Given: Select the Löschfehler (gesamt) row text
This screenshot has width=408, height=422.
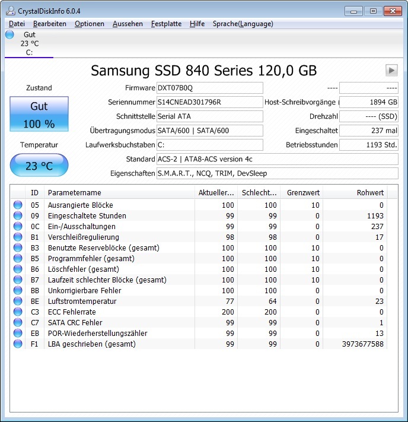Looking at the screenshot, I should coord(84,269).
